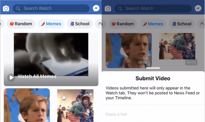The height and width of the screenshot is (122, 205).
Task: Select the School tab in right screen
Action: tap(182, 24)
